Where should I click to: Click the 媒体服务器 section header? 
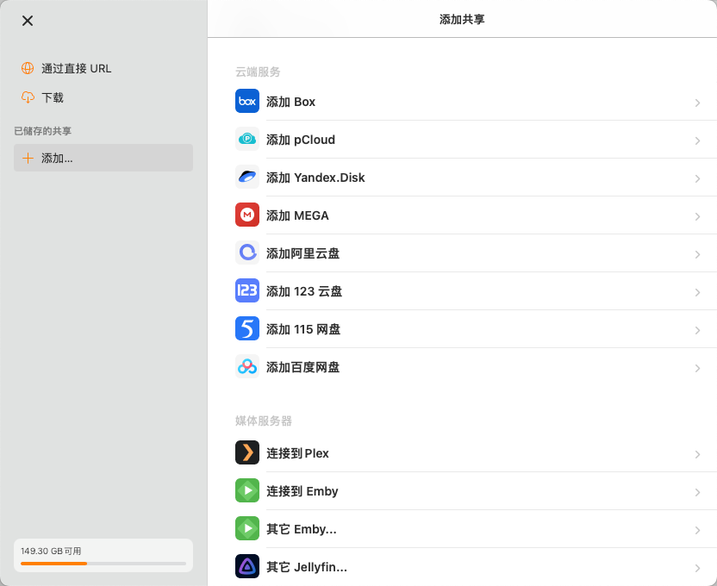[x=264, y=421]
